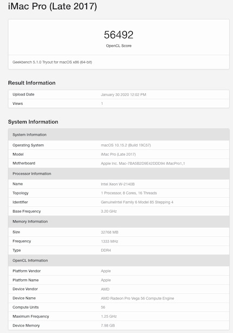
Task: Click the Maximum Frequency label
Action: [30, 316]
